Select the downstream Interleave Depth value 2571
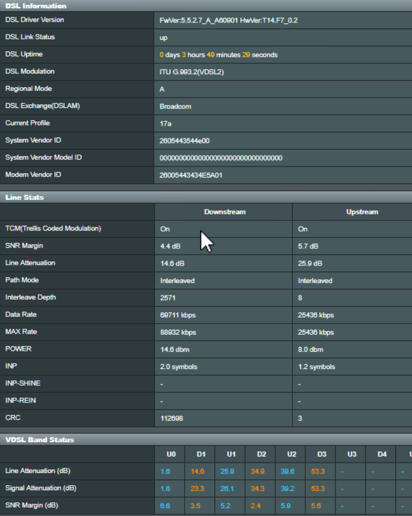The height and width of the screenshot is (516, 412). pos(168,298)
